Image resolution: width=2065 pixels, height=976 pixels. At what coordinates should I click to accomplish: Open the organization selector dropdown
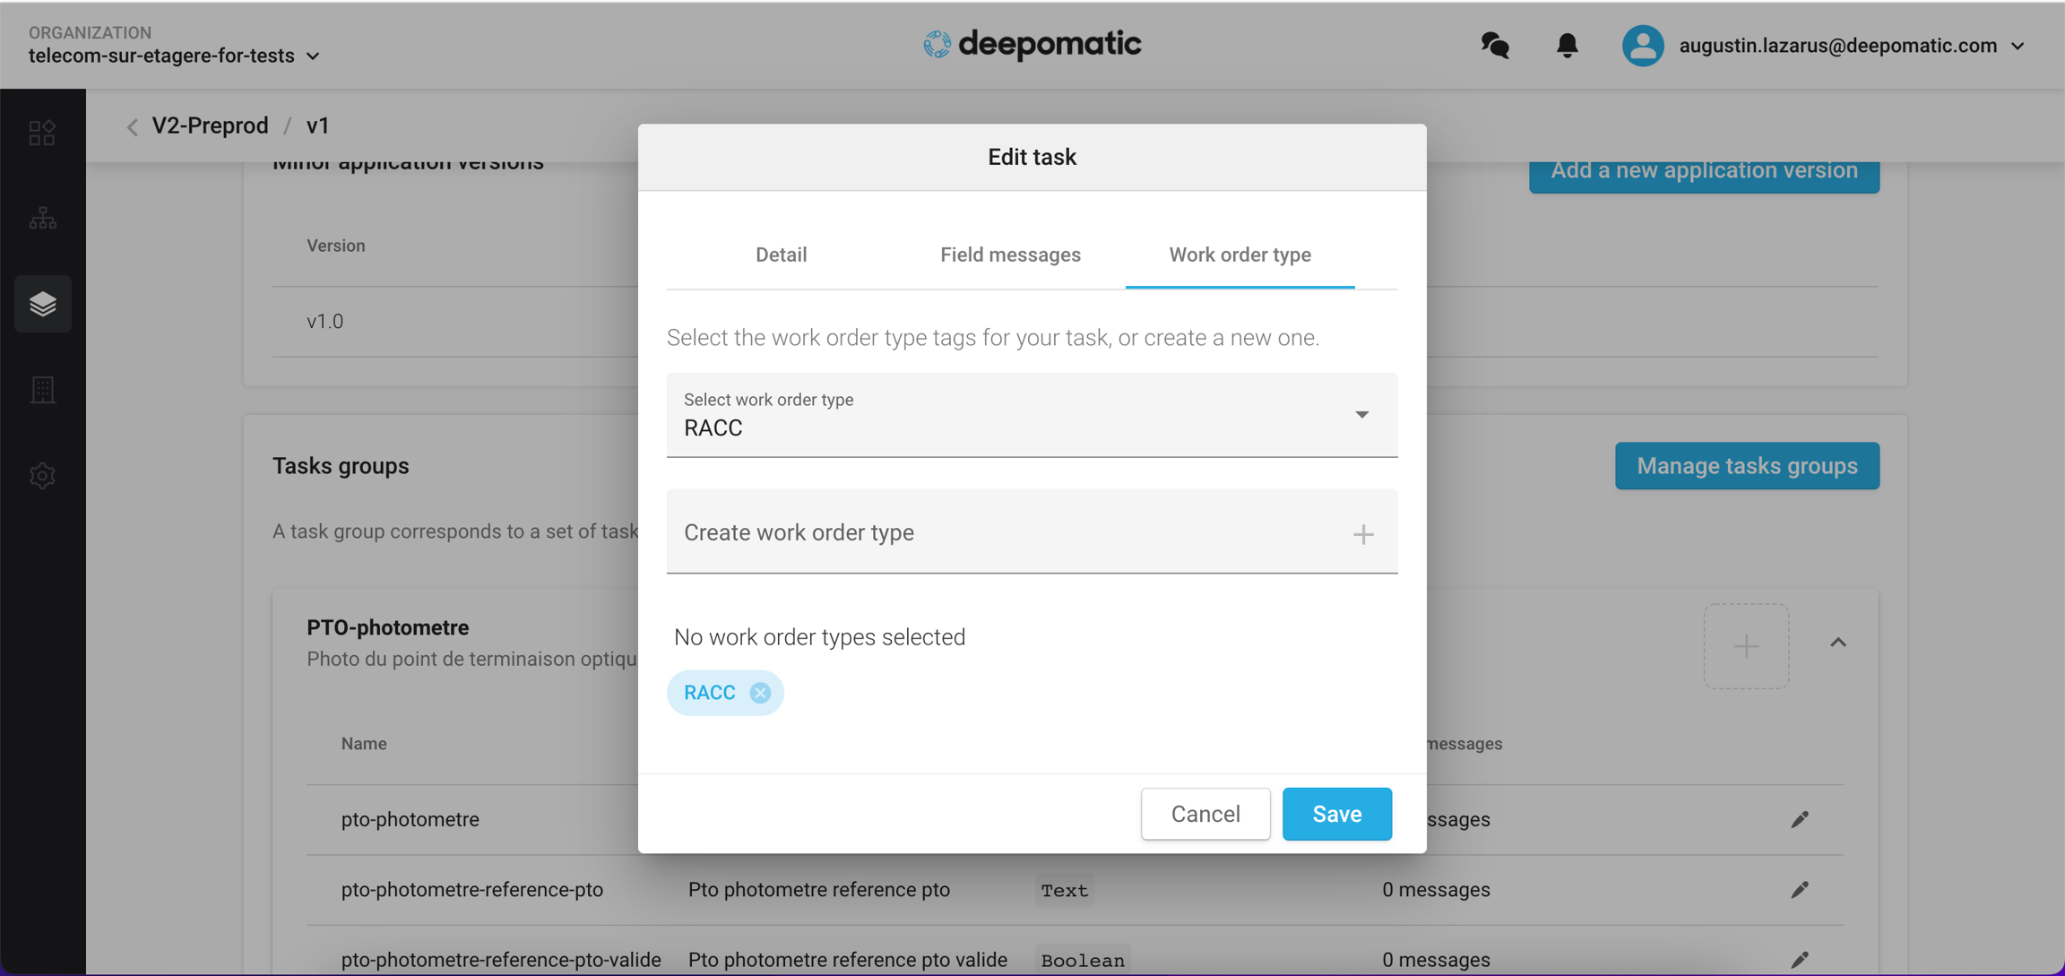tap(175, 56)
